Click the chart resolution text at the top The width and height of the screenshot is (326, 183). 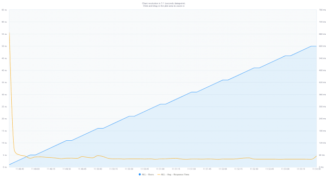[164, 3]
